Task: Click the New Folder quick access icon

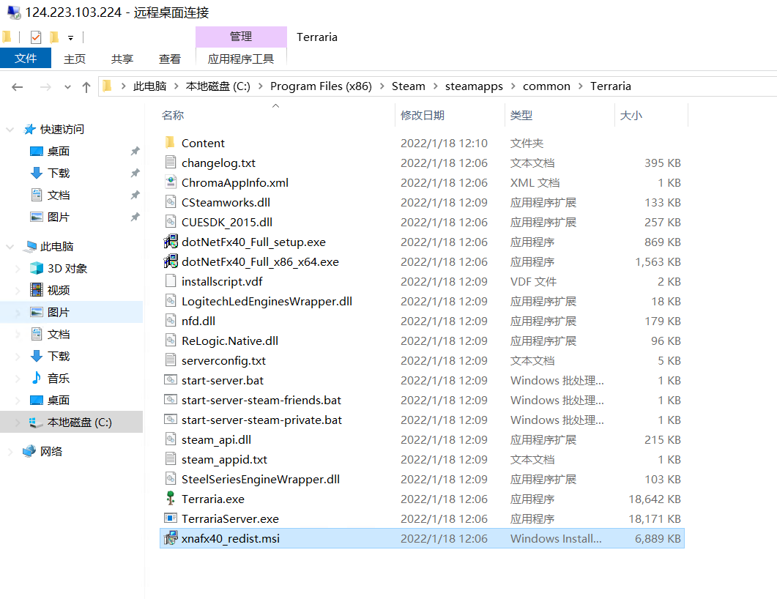Action: 54,37
